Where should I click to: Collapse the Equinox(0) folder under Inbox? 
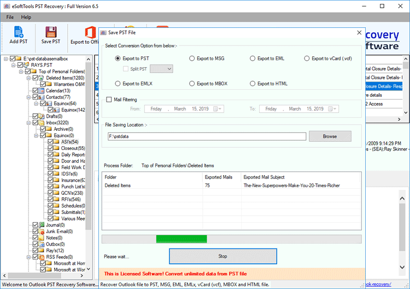click(x=36, y=136)
